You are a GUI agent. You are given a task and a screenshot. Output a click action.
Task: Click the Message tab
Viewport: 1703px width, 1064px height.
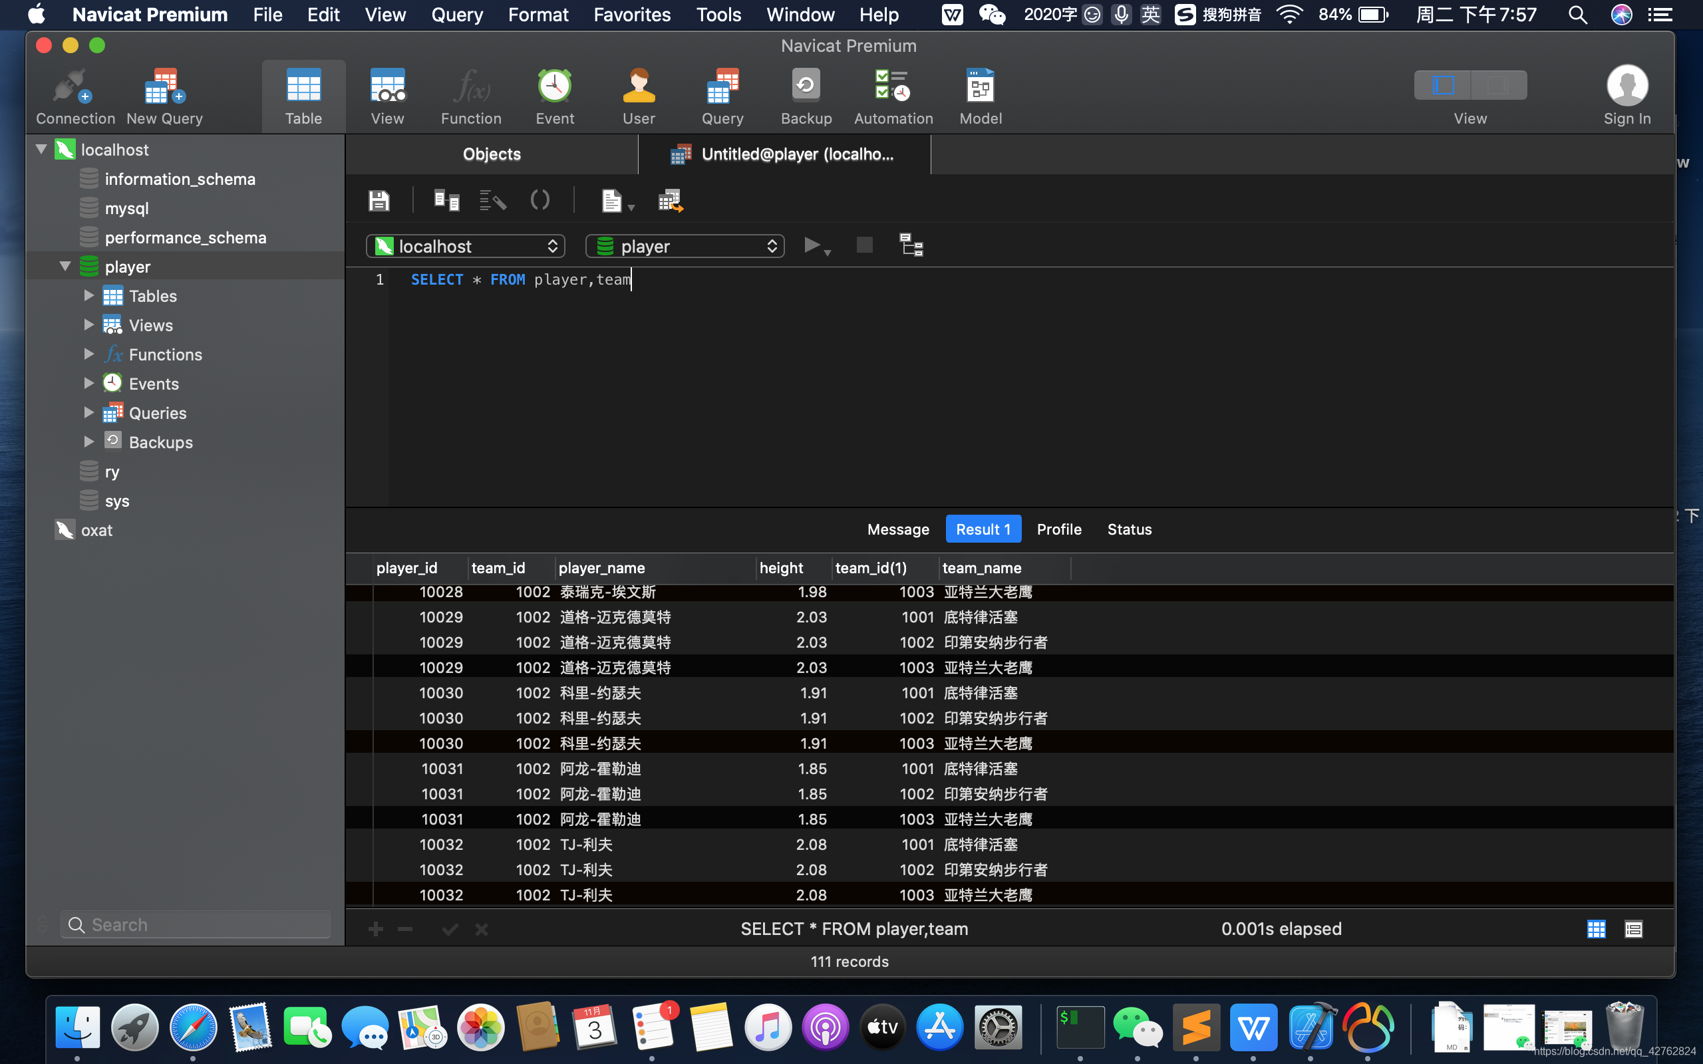pyautogui.click(x=899, y=528)
